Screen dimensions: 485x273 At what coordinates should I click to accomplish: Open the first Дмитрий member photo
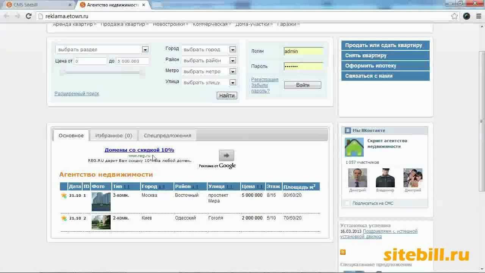pos(358,178)
